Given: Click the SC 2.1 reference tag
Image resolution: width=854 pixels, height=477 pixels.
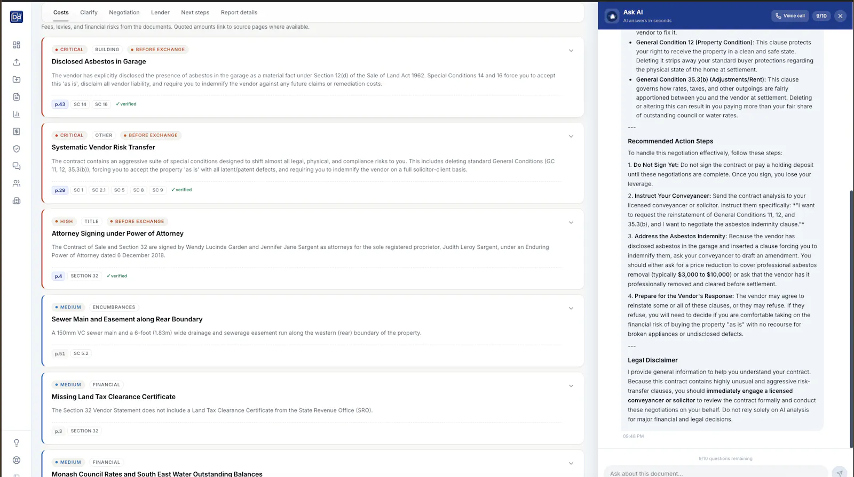Looking at the screenshot, I should (99, 190).
